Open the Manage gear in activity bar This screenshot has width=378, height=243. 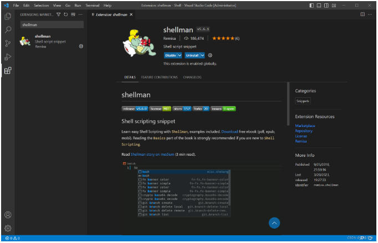(8, 228)
